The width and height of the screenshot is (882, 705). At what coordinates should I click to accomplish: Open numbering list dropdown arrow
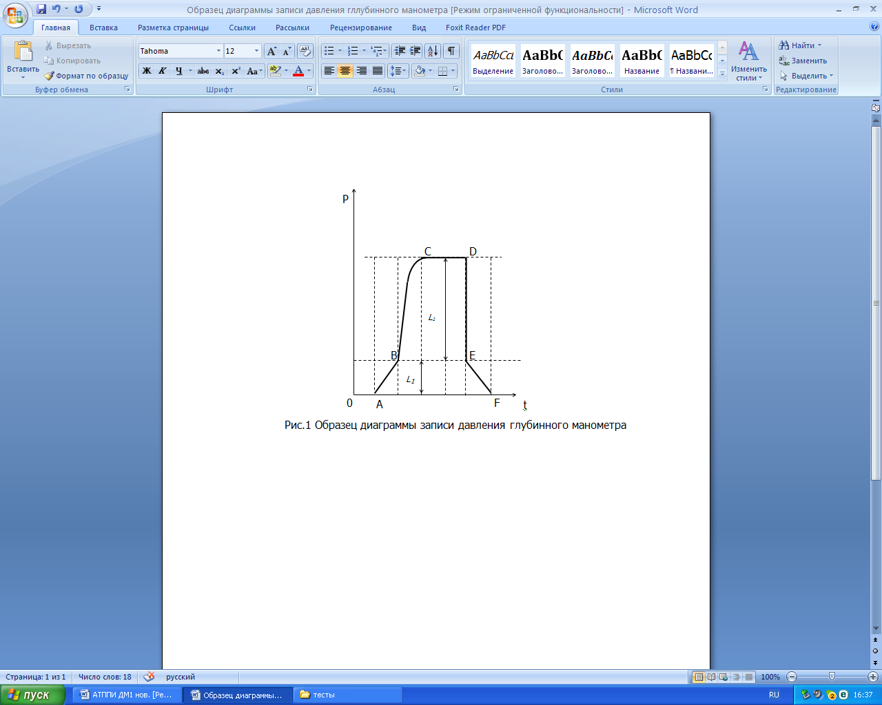[x=363, y=51]
